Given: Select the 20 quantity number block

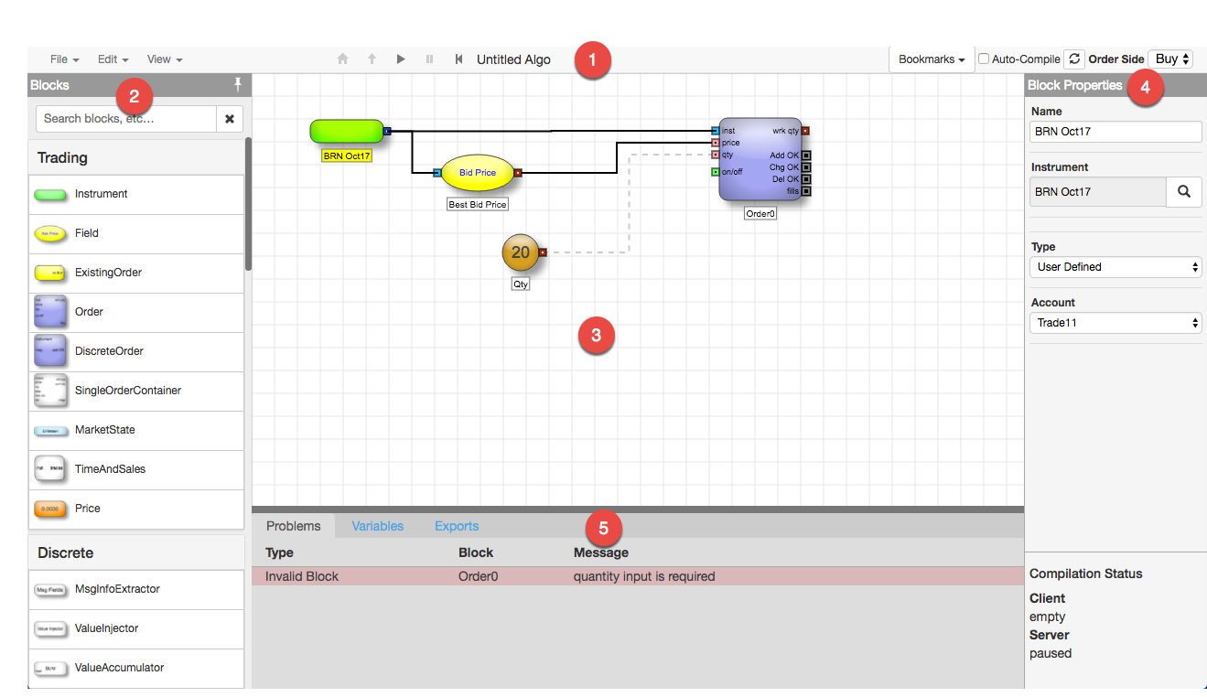Looking at the screenshot, I should pyautogui.click(x=521, y=252).
